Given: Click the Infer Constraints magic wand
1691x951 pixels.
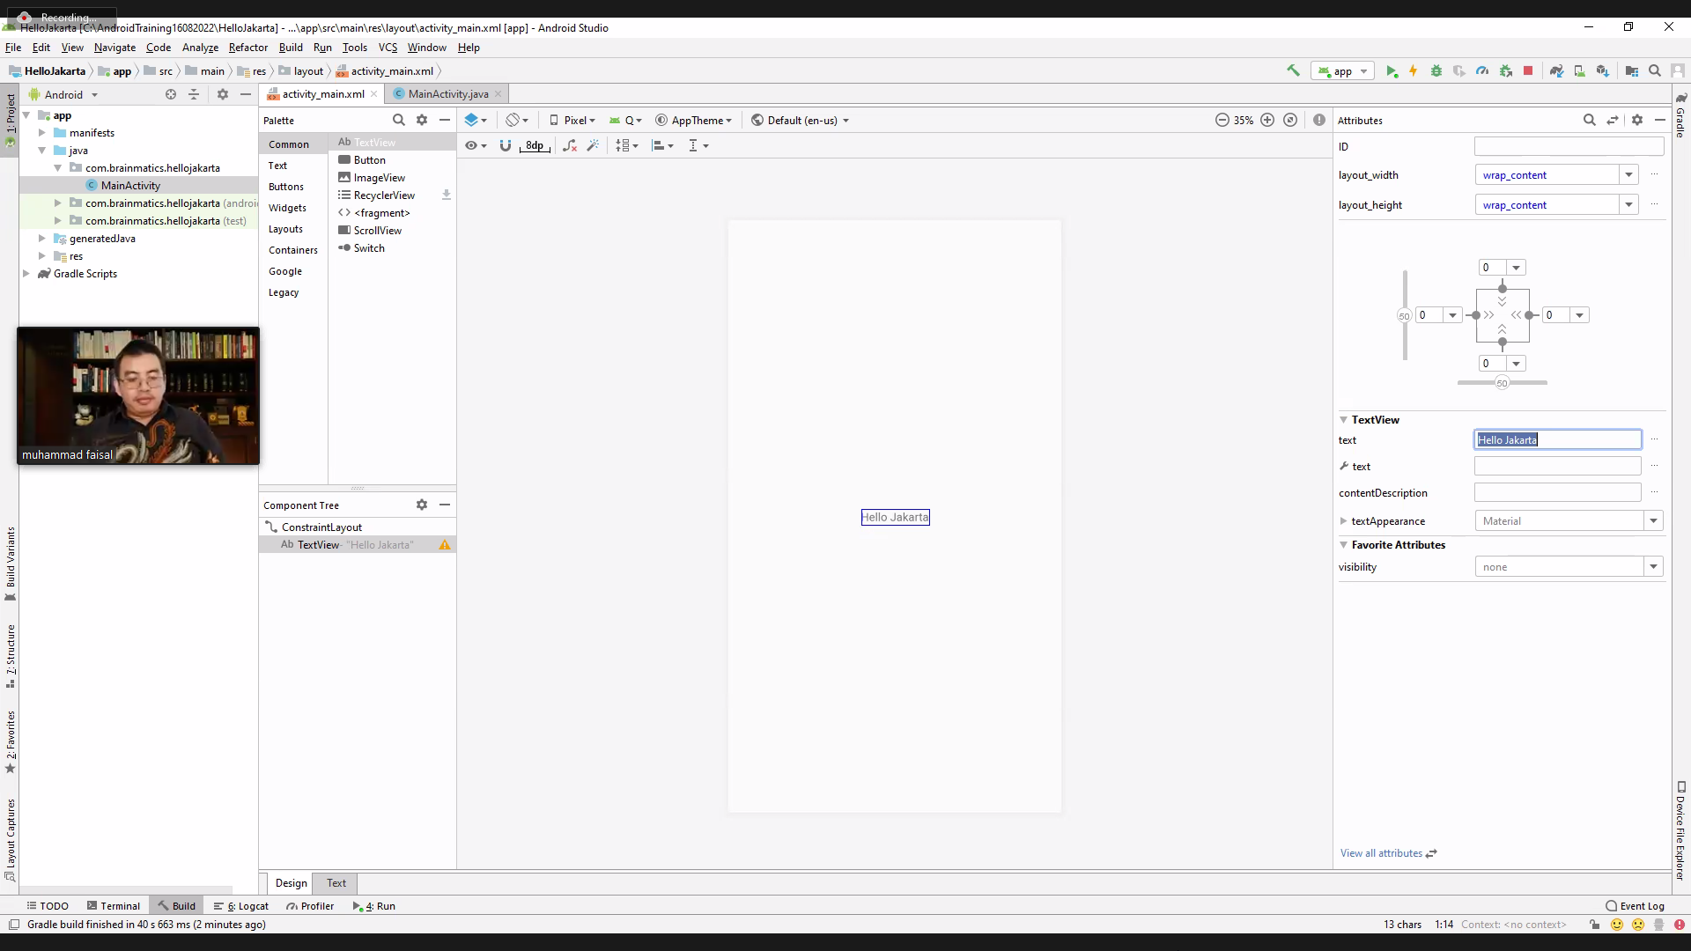Looking at the screenshot, I should click(x=593, y=145).
